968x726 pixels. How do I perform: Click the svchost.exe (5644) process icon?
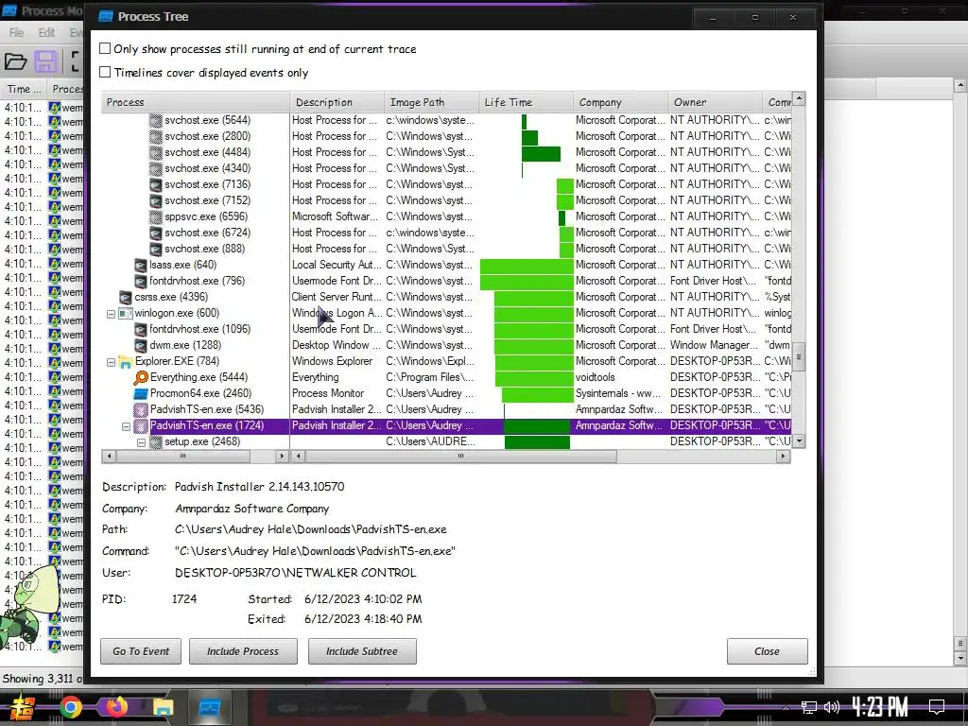point(156,120)
